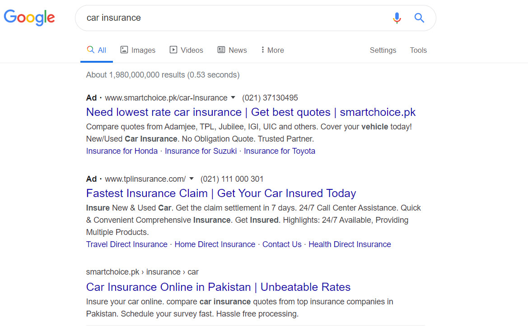This screenshot has height=326, width=528.
Task: Open 'Need lowest rate car insurance' ad link
Action: (251, 112)
